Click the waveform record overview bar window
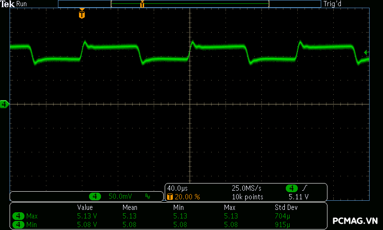The height and width of the screenshot is (230, 383). [190, 4]
